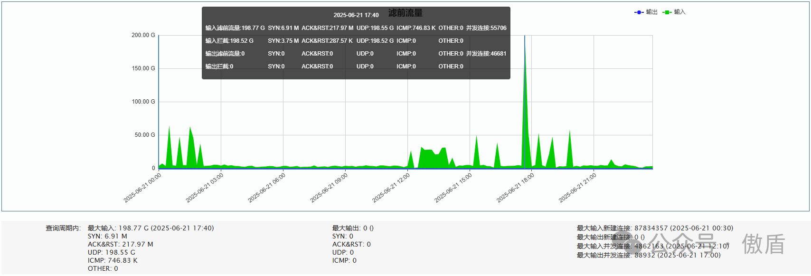Select the 2025-06-21 18:00 x-axis label
The image size is (811, 276).
coord(515,188)
